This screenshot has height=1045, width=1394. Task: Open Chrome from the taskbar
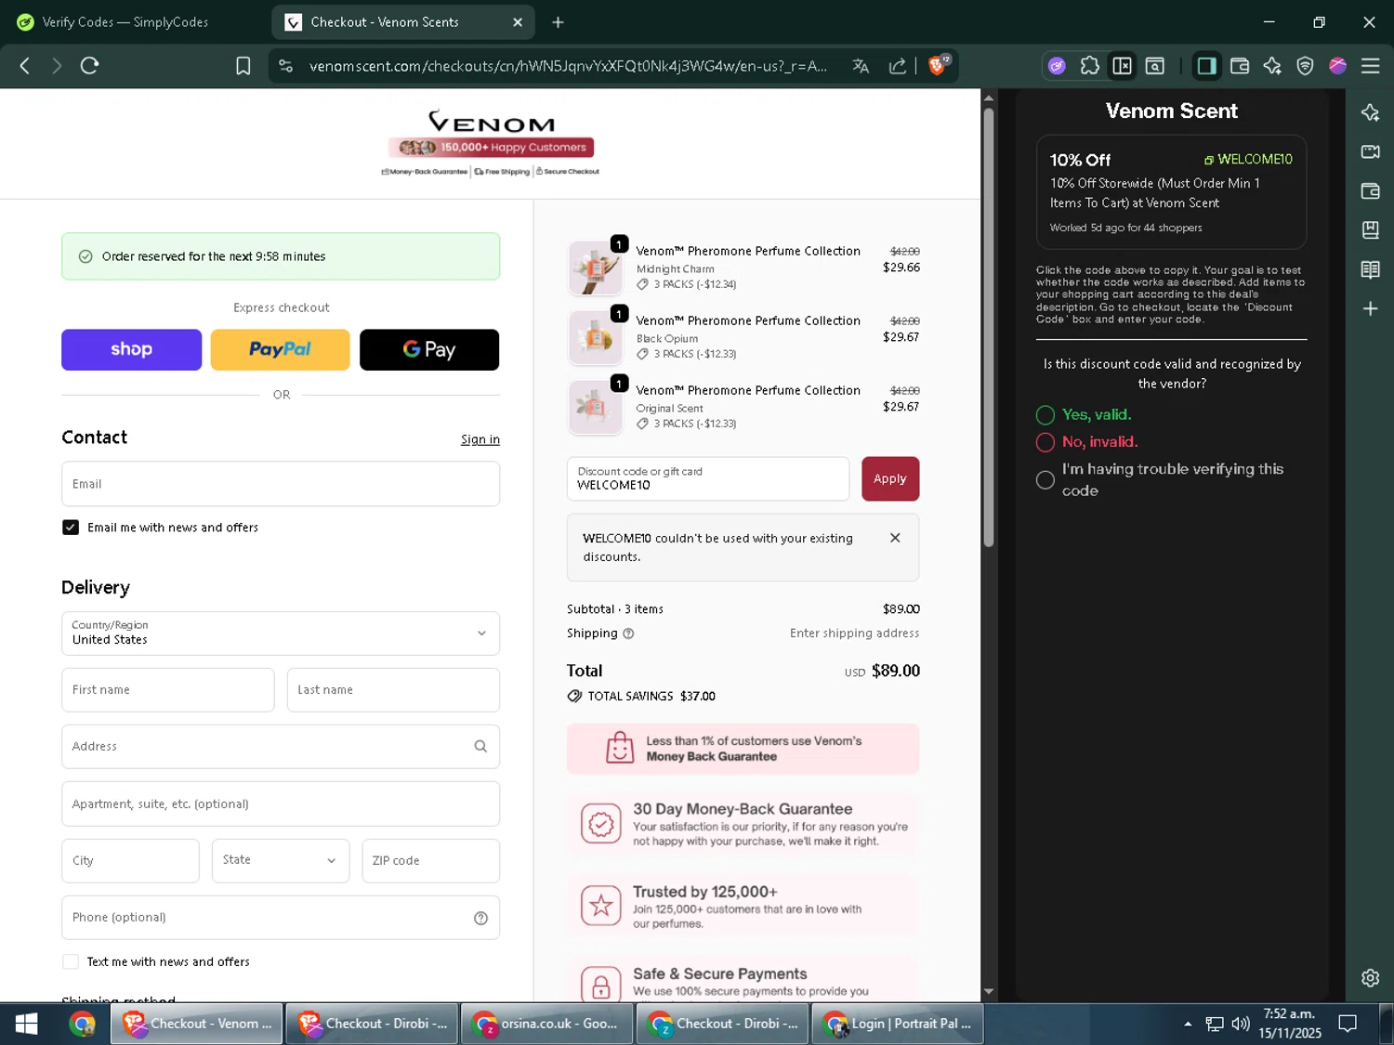pos(83,1024)
